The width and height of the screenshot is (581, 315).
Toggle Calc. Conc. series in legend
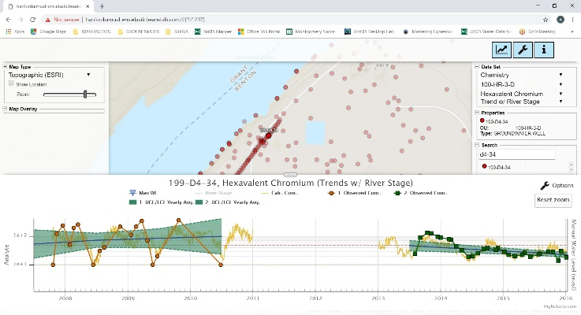282,192
